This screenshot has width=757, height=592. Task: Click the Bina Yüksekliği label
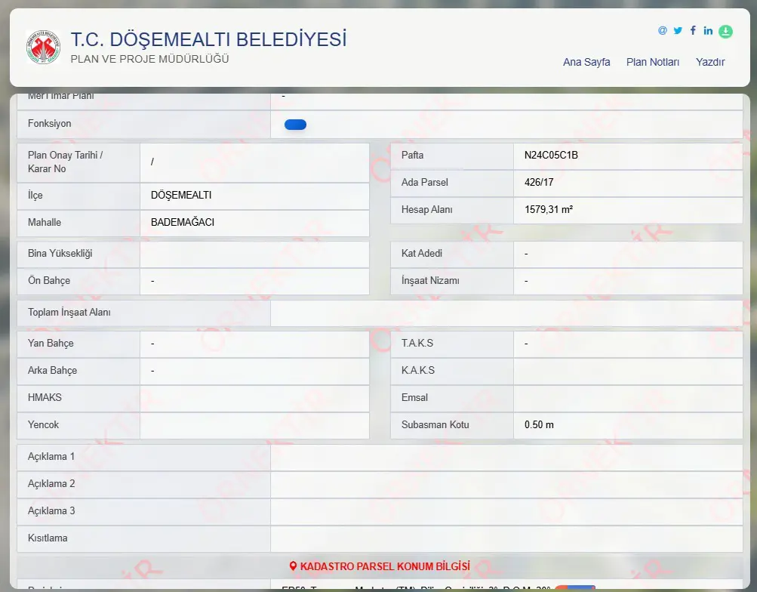(60, 254)
